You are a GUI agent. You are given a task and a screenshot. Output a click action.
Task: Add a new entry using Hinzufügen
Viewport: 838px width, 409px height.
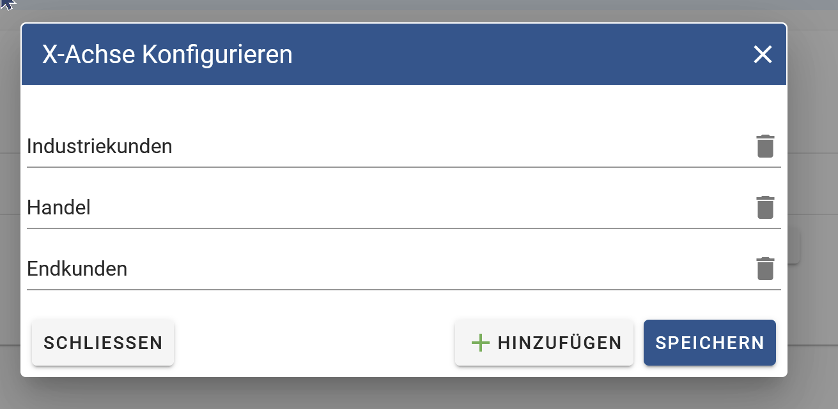[544, 343]
